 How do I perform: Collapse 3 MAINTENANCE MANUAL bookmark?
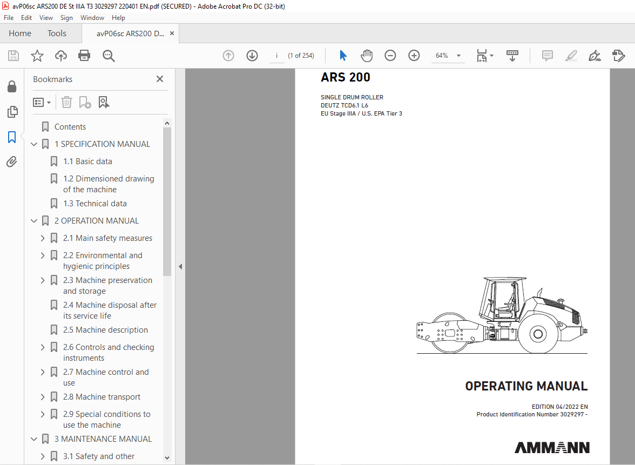34,439
